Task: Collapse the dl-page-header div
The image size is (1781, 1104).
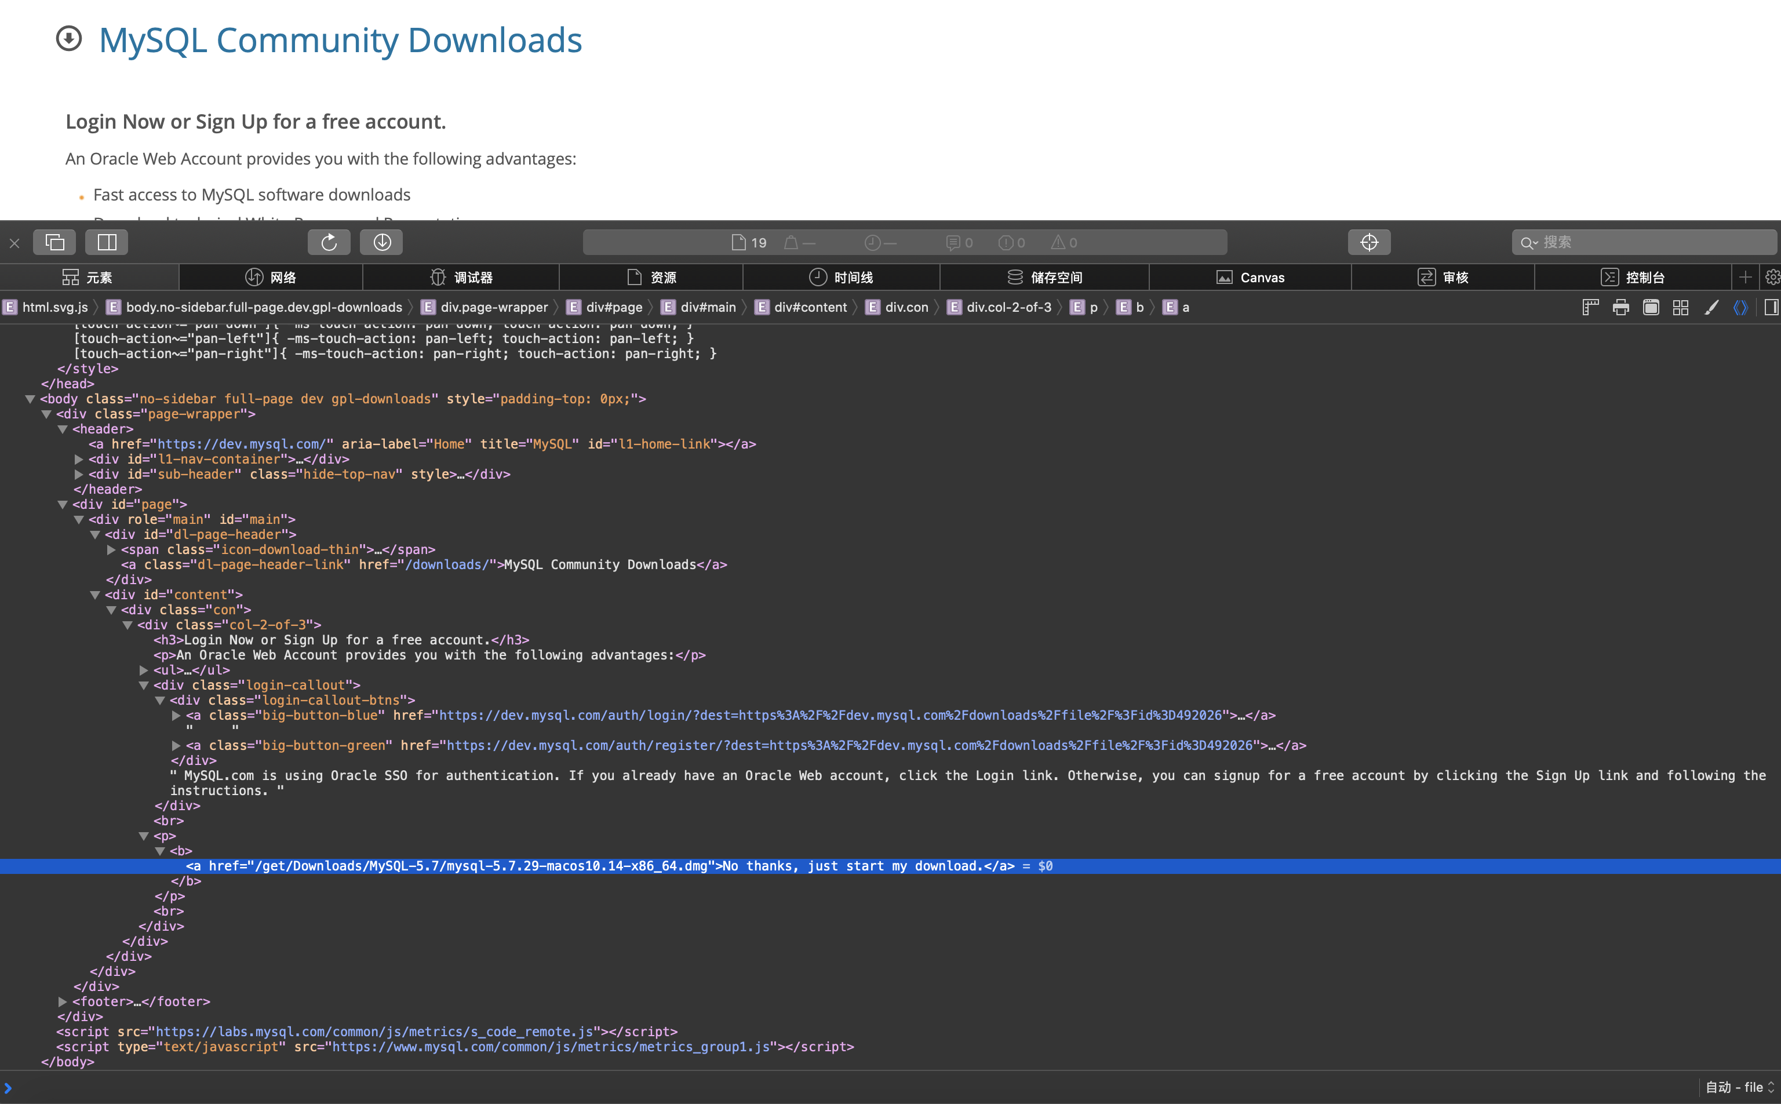Action: coord(95,535)
